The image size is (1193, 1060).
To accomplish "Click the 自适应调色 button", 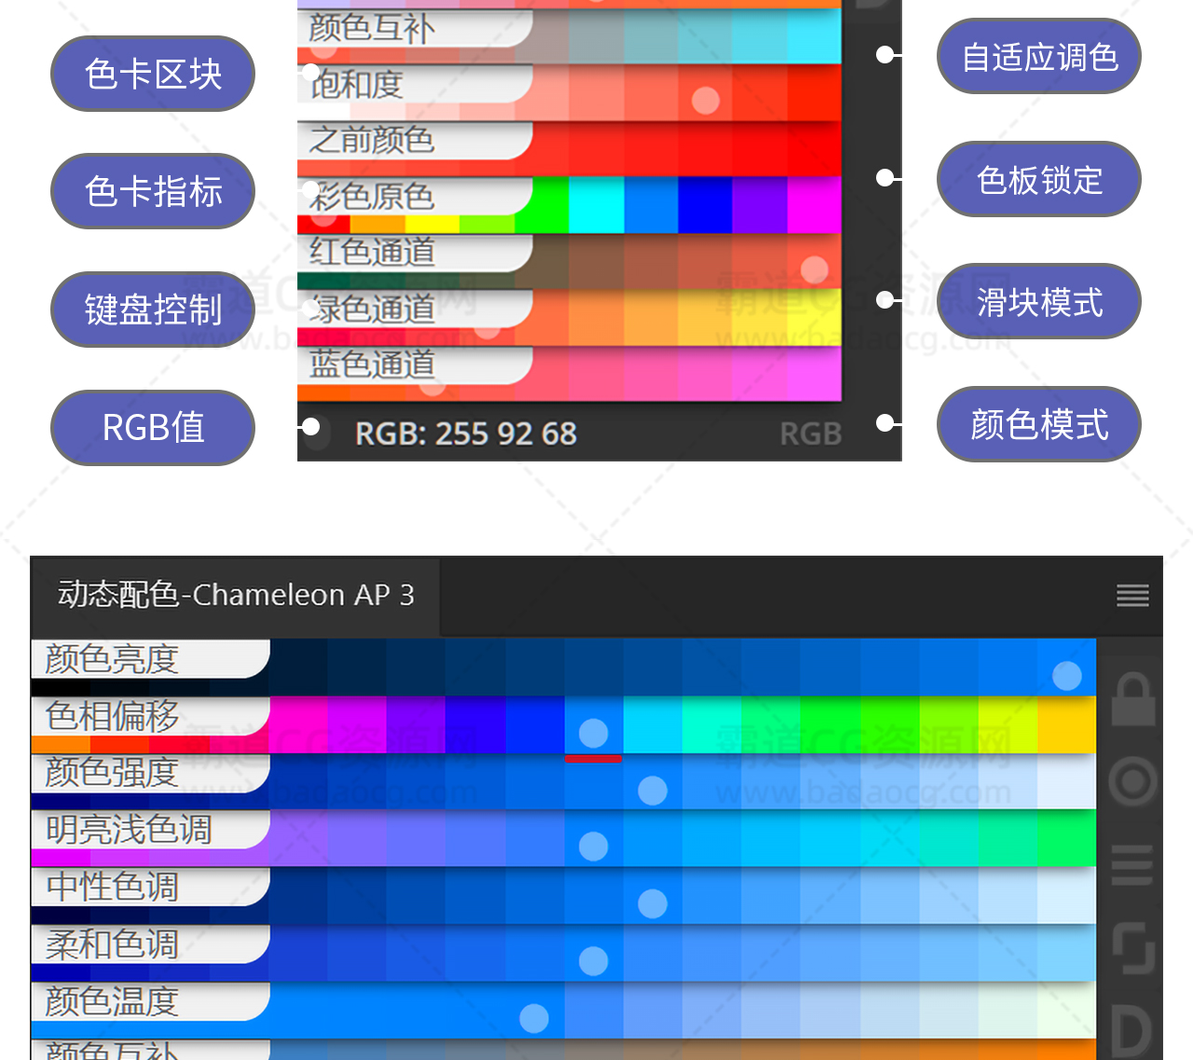I will [x=1039, y=57].
